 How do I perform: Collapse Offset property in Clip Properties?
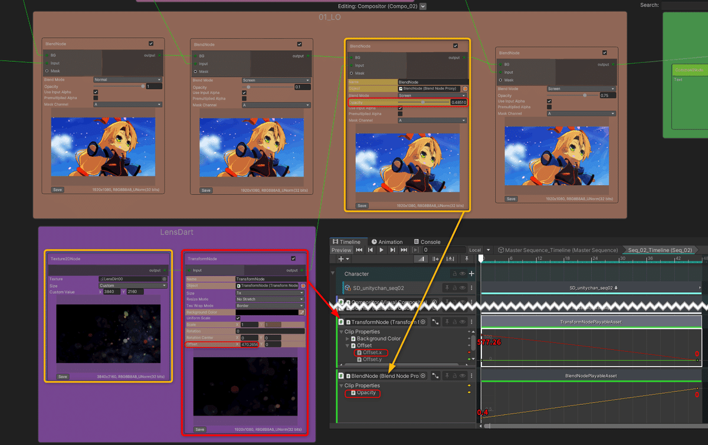pyautogui.click(x=346, y=345)
